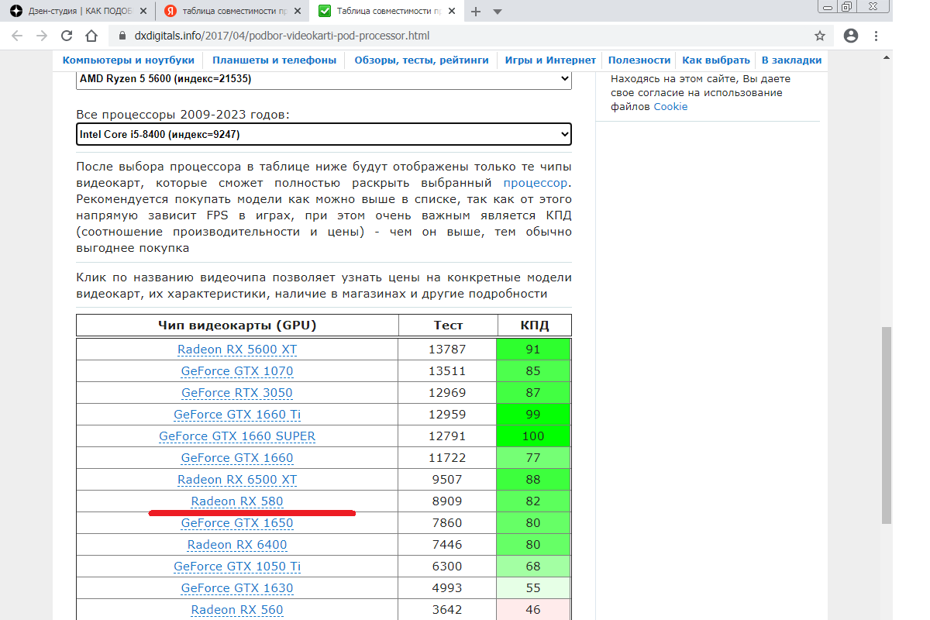Open Radeon RX 560 link
This screenshot has height=620, width=930.
point(237,610)
